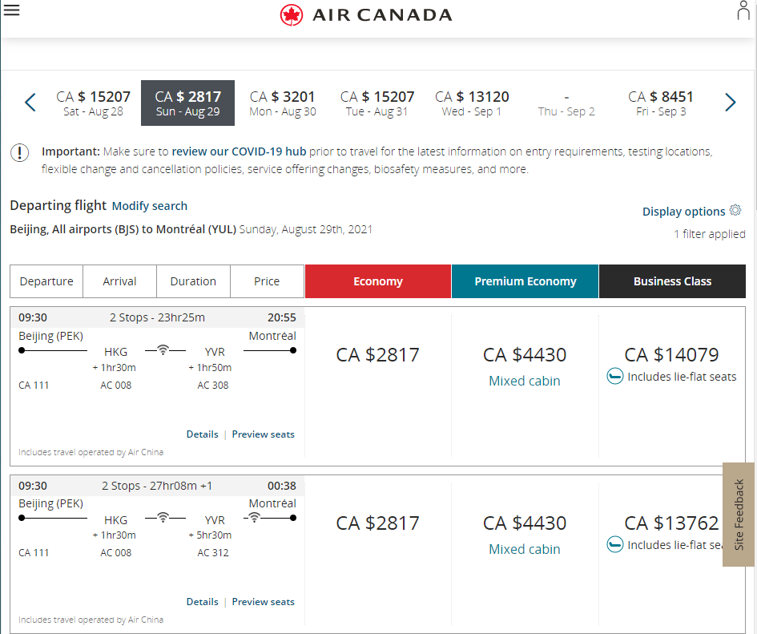757x634 pixels.
Task: Click the Modify search link
Action: [150, 206]
